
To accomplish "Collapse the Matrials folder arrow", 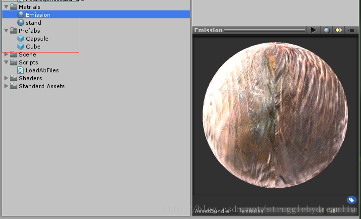I will click(x=6, y=7).
